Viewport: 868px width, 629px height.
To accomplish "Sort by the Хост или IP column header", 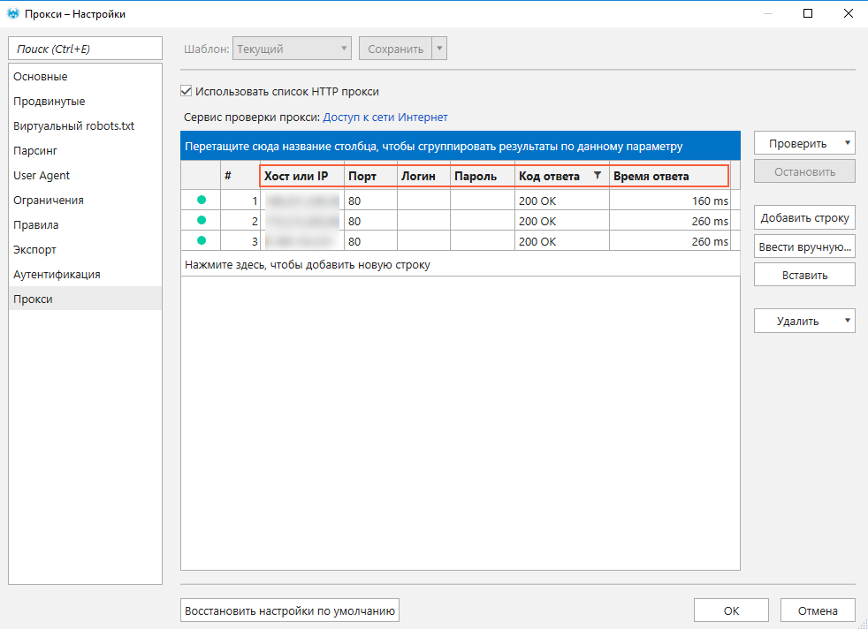I will tap(302, 177).
